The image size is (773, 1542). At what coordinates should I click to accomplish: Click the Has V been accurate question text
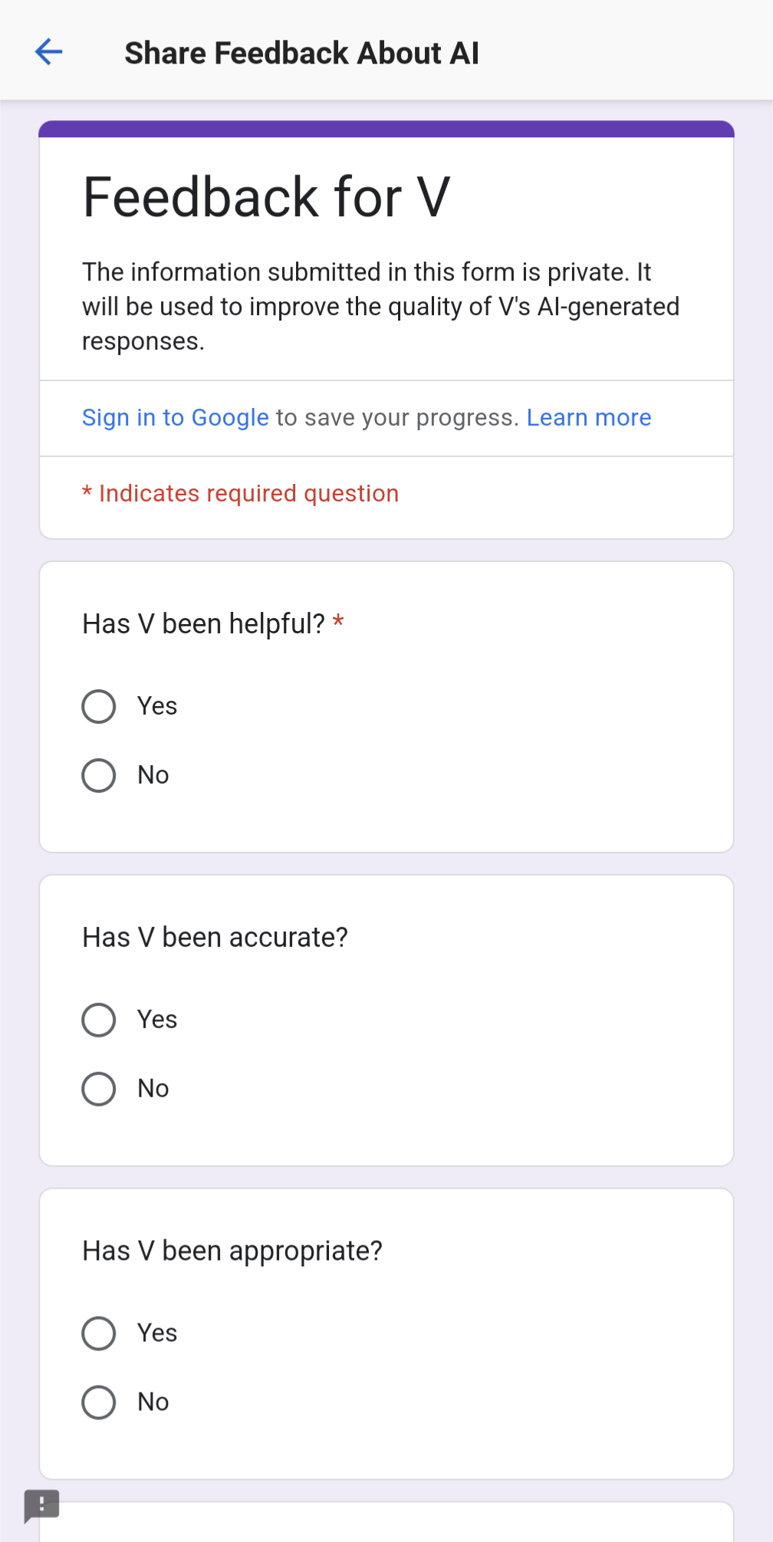[215, 938]
